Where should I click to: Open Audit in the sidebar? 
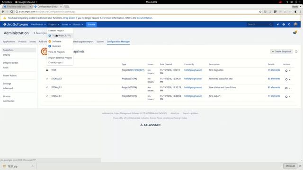(6, 68)
